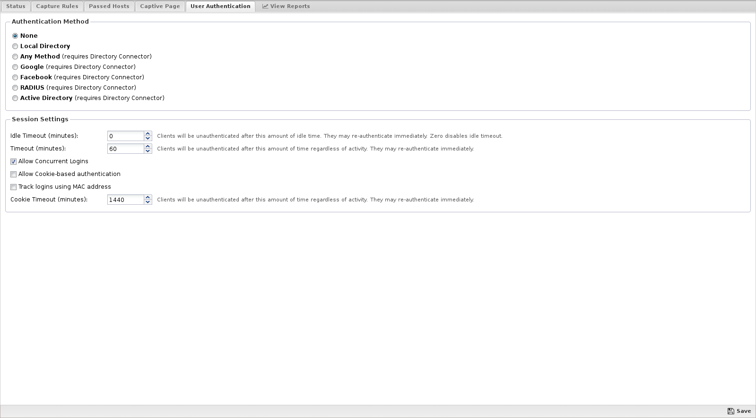Increase Cookie Timeout with up arrow

coord(148,197)
